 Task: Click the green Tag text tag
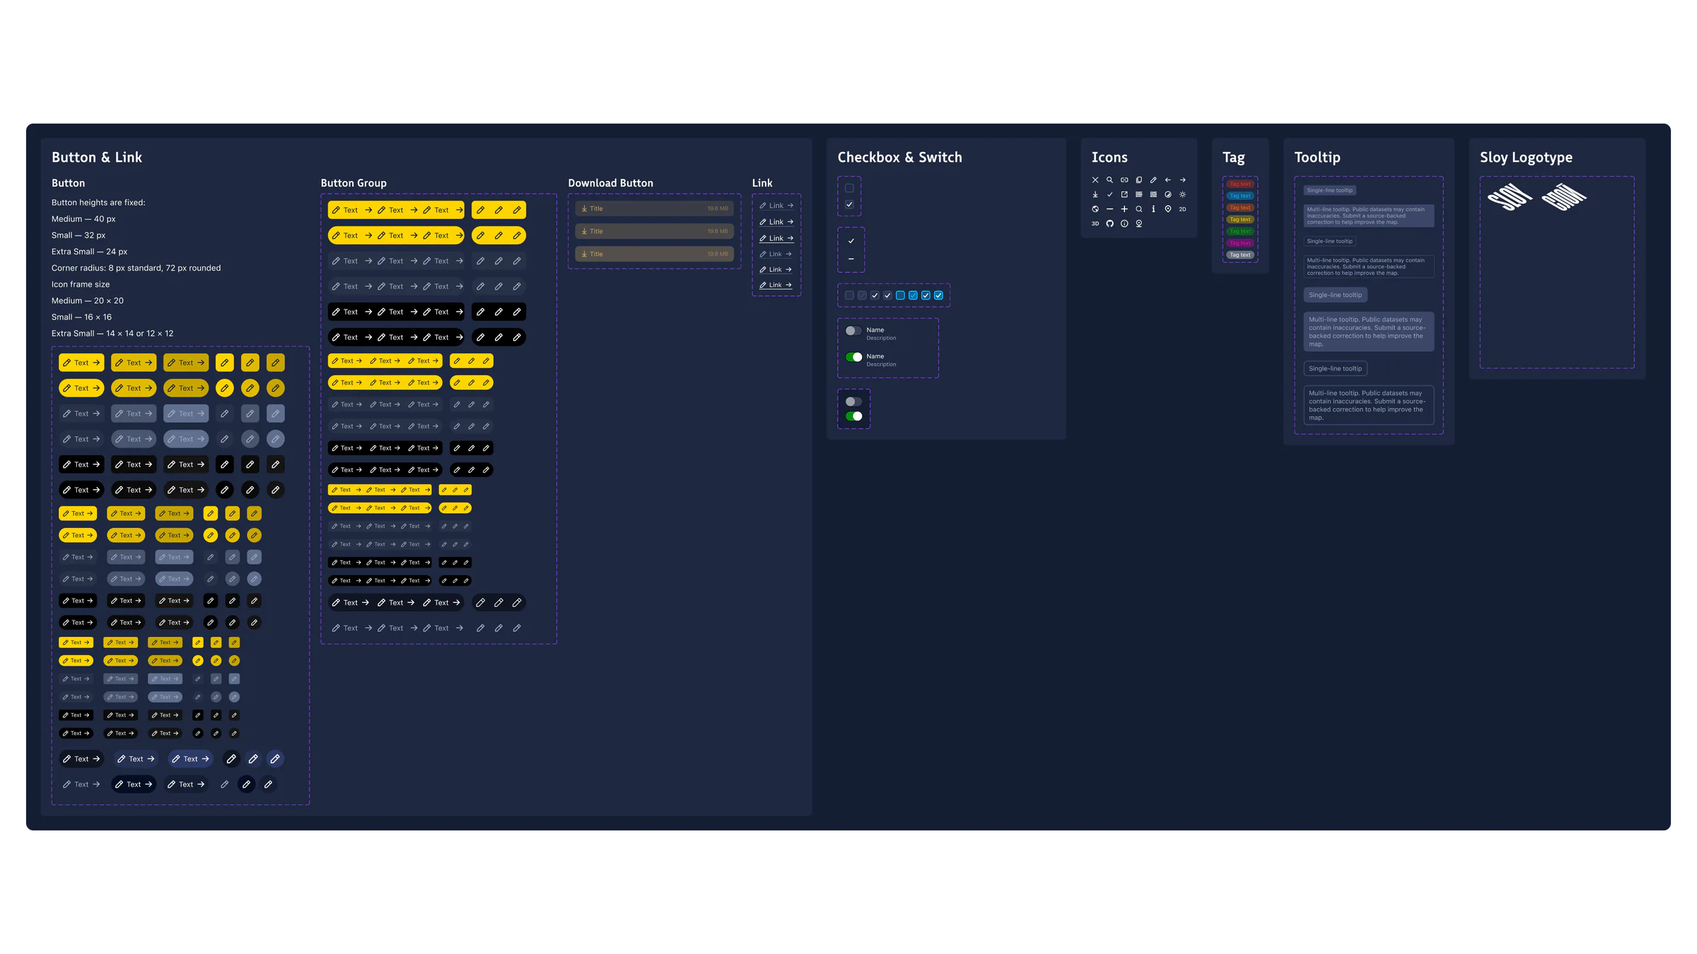1240,231
